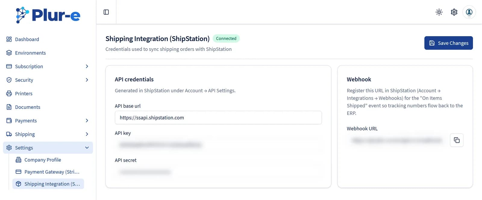Focus the API key field
This screenshot has width=482, height=200.
tap(218, 145)
